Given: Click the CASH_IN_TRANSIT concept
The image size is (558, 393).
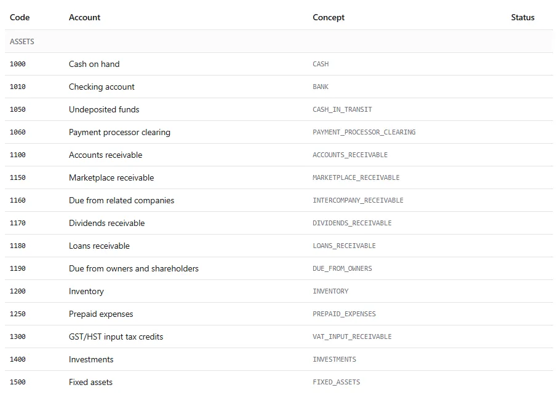Looking at the screenshot, I should point(342,109).
